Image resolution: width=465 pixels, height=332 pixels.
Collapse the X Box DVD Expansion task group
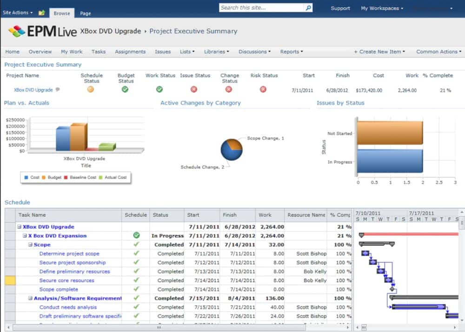coord(25,236)
